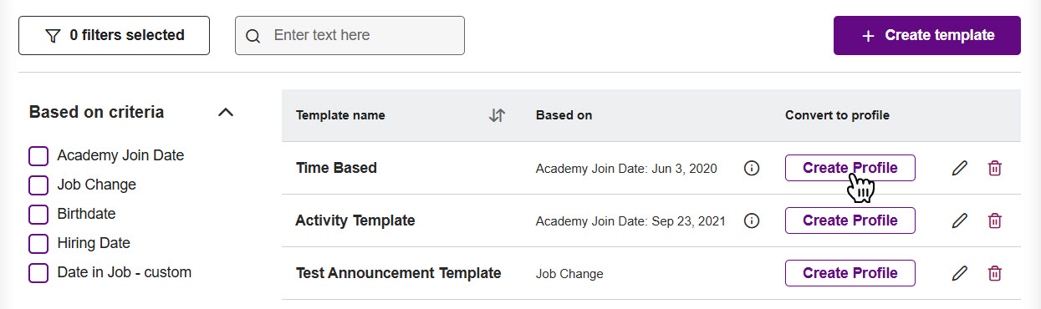Delete the Test Announcement Template
This screenshot has height=309, width=1041.
[994, 273]
